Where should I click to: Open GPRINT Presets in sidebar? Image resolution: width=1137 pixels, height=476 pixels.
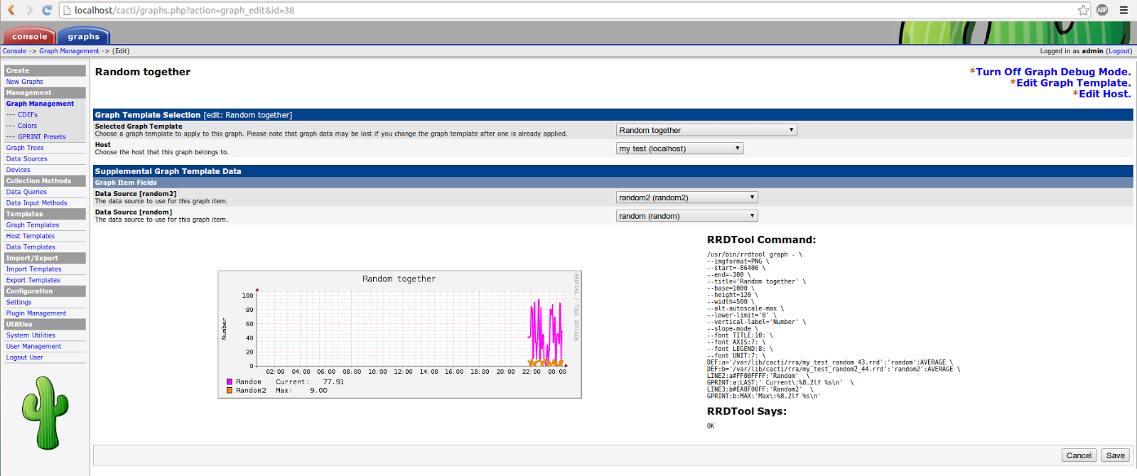click(x=41, y=137)
